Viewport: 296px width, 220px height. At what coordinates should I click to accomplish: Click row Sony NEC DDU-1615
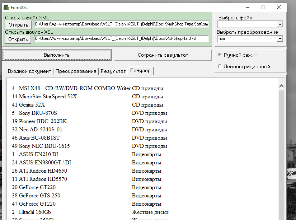89,146
